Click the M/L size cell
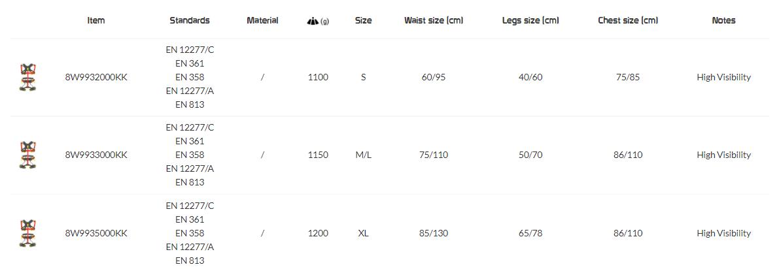Image resolution: width=779 pixels, height=269 pixels. pos(363,155)
